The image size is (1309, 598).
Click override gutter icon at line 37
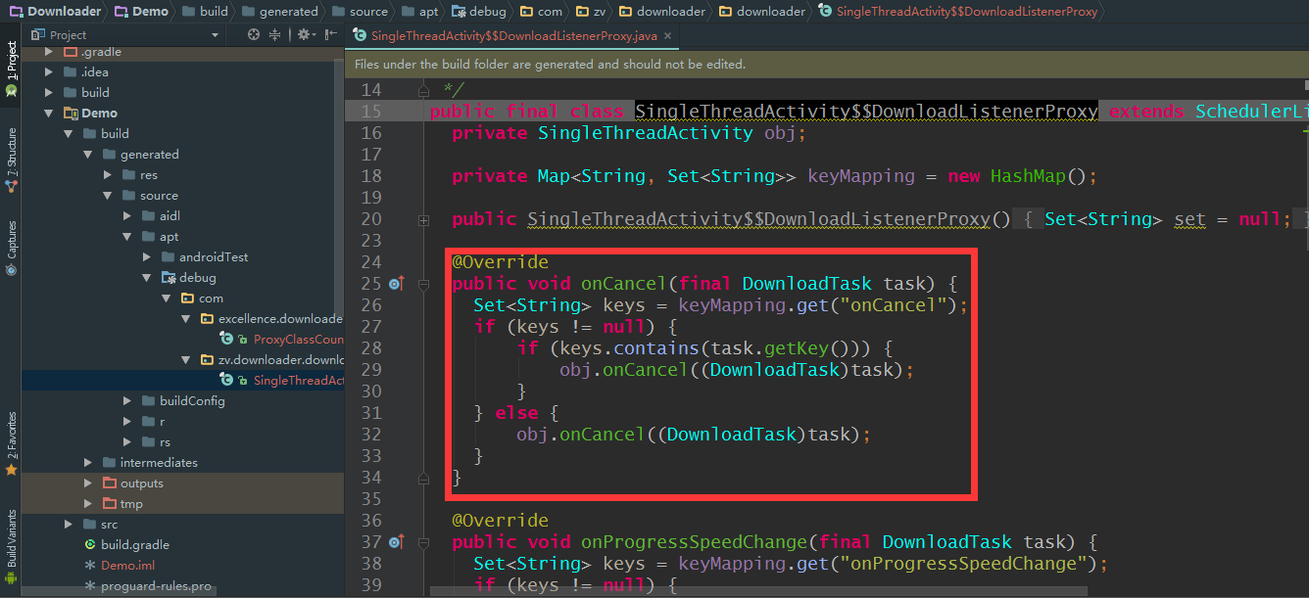[x=396, y=542]
